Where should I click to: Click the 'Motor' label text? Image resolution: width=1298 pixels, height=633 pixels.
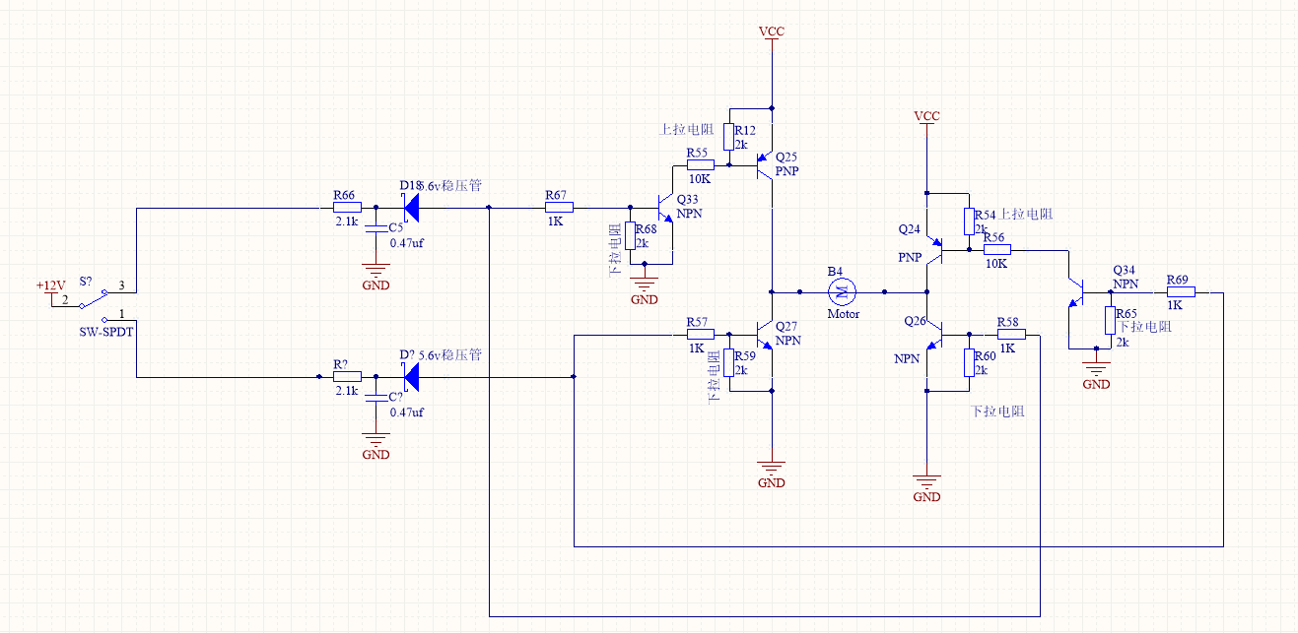coord(843,314)
